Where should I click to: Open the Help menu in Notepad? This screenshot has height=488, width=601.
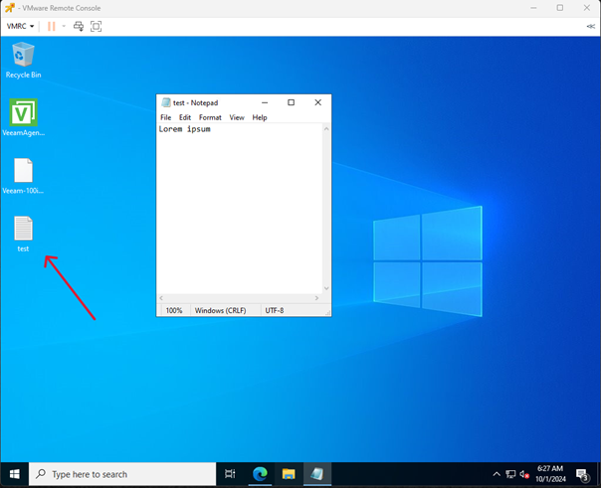(260, 117)
